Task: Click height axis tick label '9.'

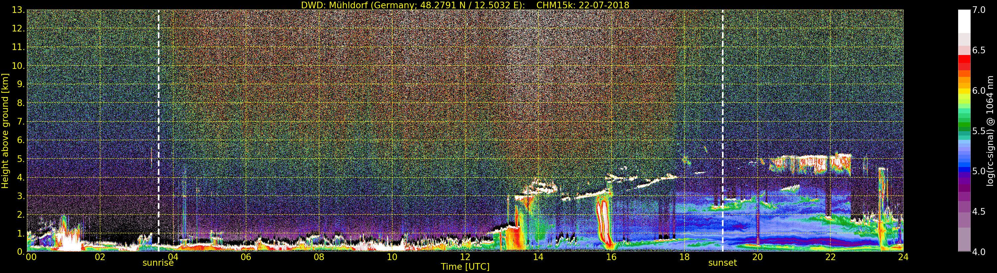Action: coord(21,84)
